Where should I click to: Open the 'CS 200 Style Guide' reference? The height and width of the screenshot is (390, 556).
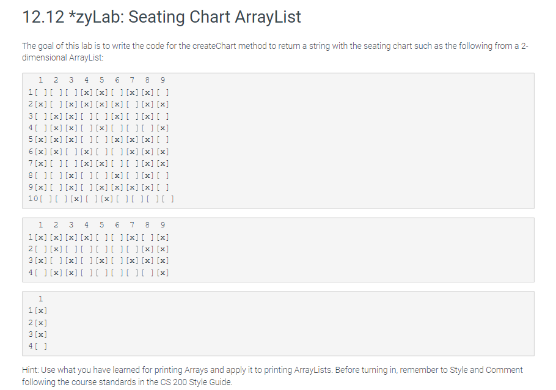point(196,382)
